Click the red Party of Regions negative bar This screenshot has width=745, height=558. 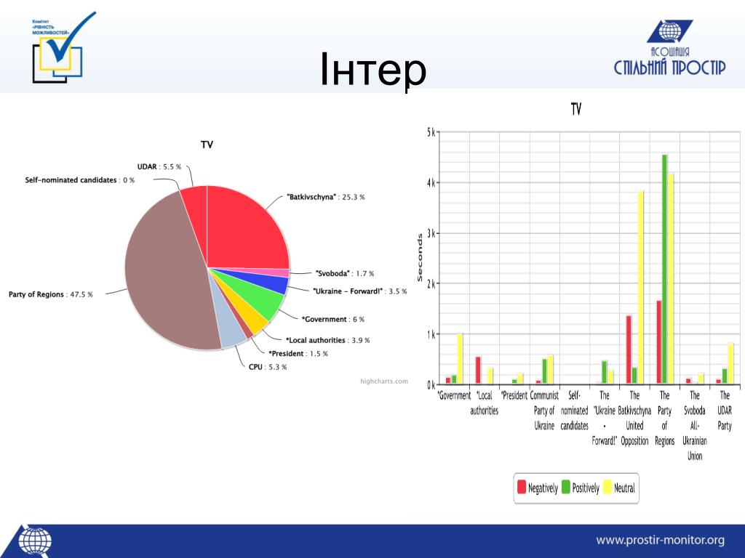(659, 341)
